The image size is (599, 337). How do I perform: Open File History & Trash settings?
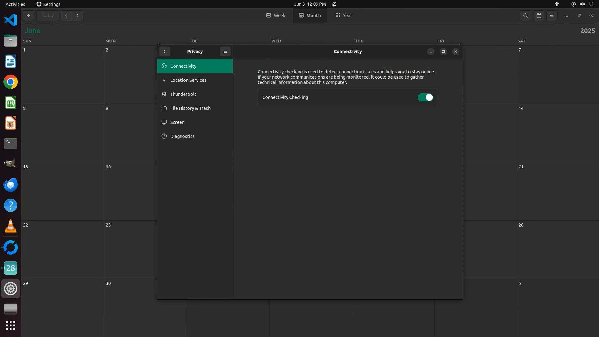click(190, 108)
